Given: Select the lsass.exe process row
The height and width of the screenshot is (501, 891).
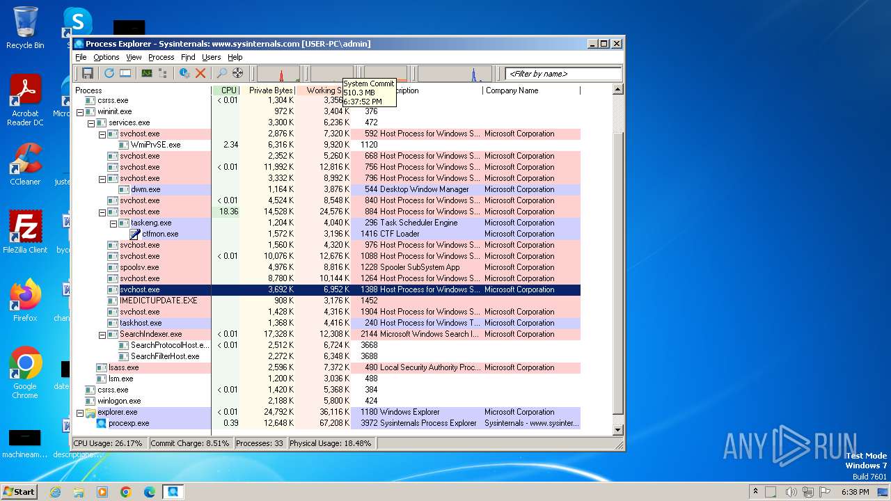Looking at the screenshot, I should [x=326, y=367].
